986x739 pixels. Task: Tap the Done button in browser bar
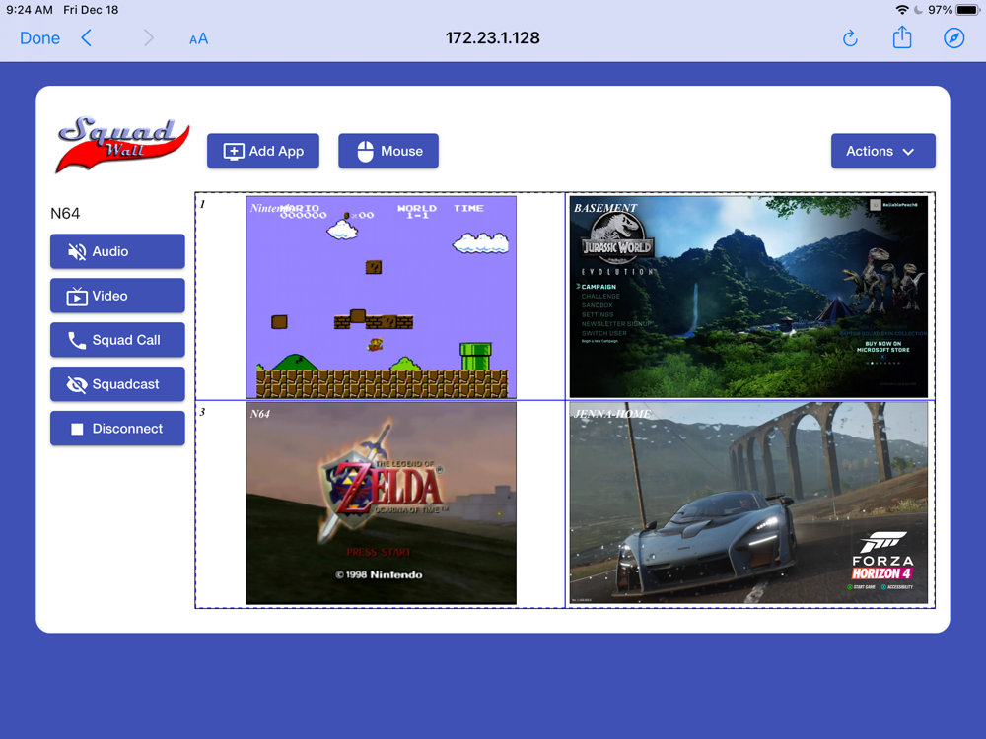tap(39, 38)
